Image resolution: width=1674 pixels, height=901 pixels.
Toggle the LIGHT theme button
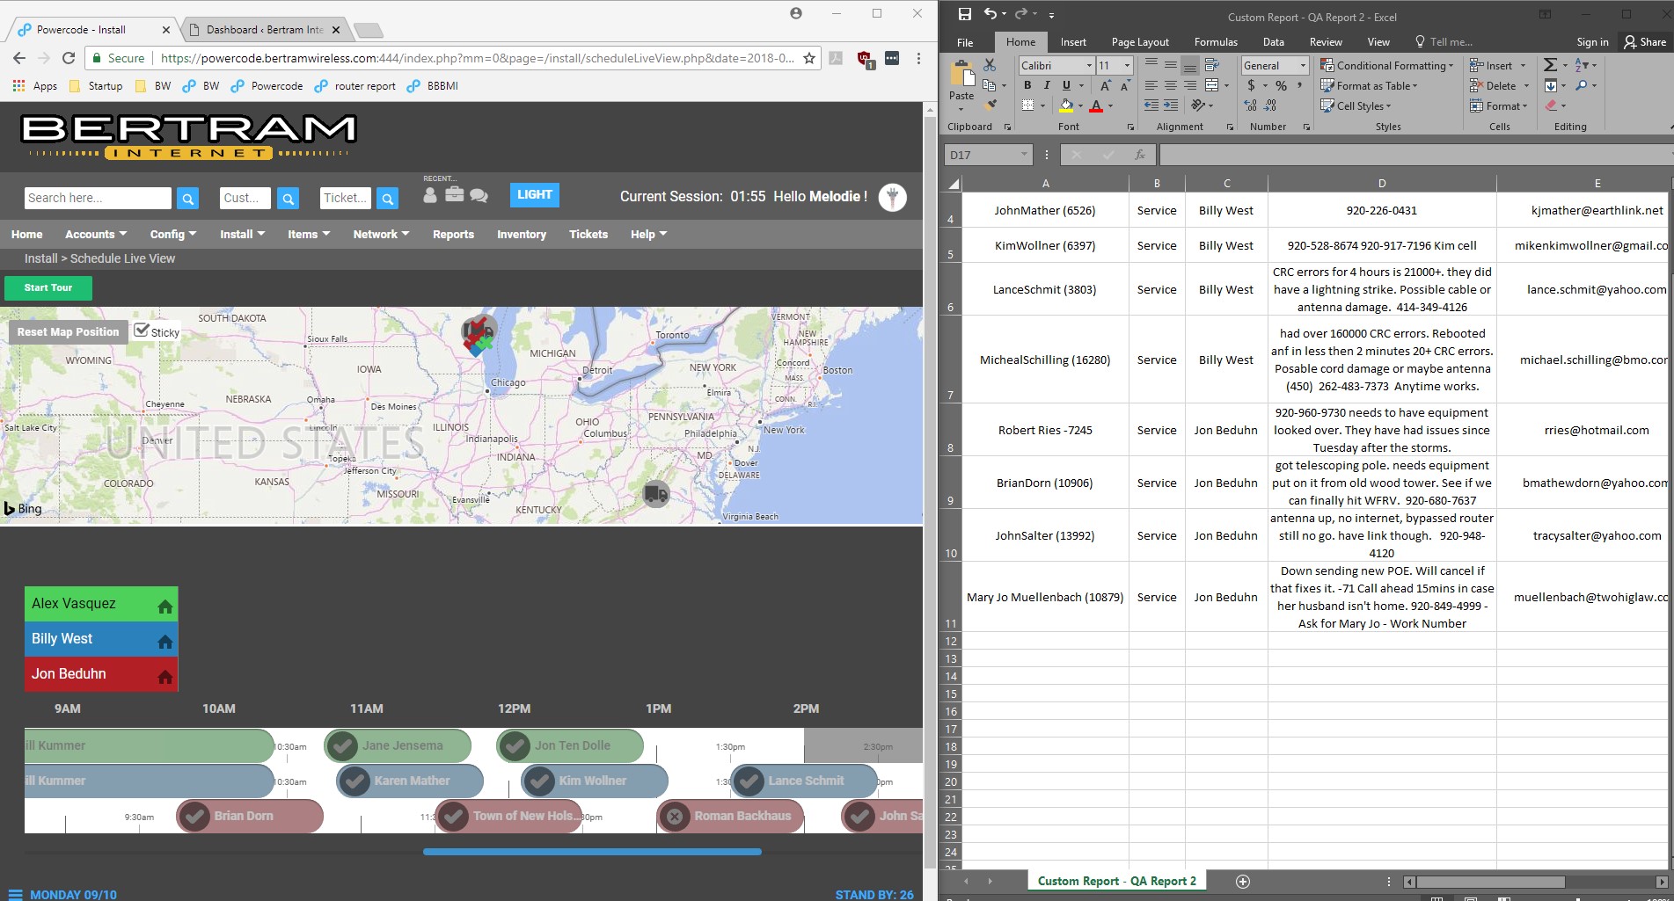point(534,195)
